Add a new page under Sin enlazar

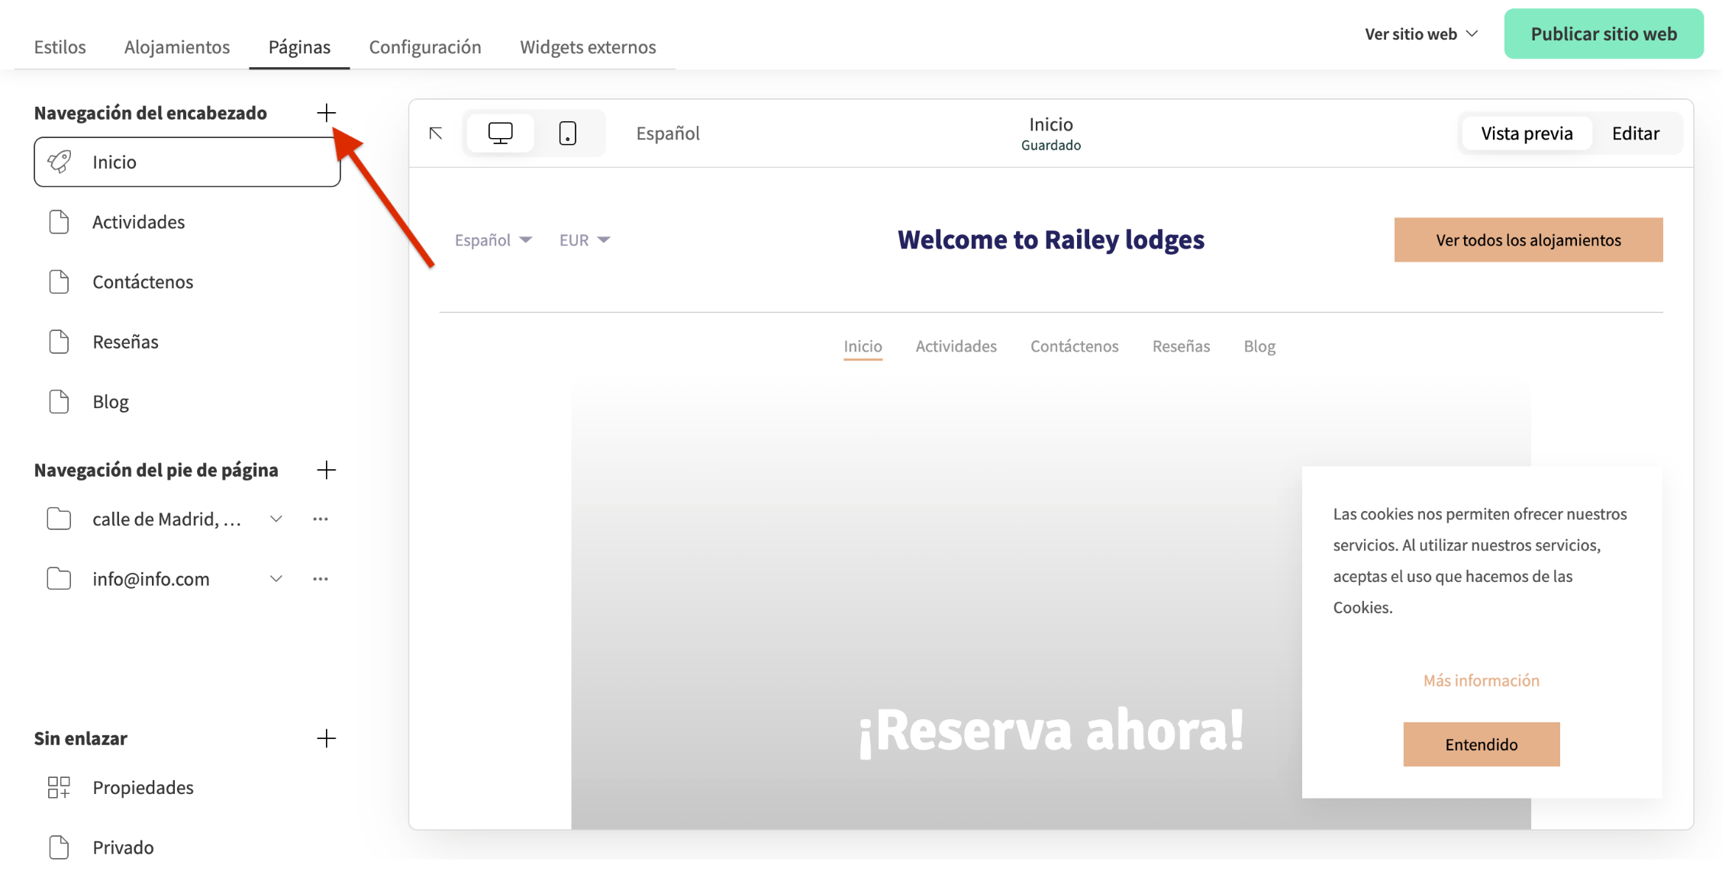coord(327,738)
